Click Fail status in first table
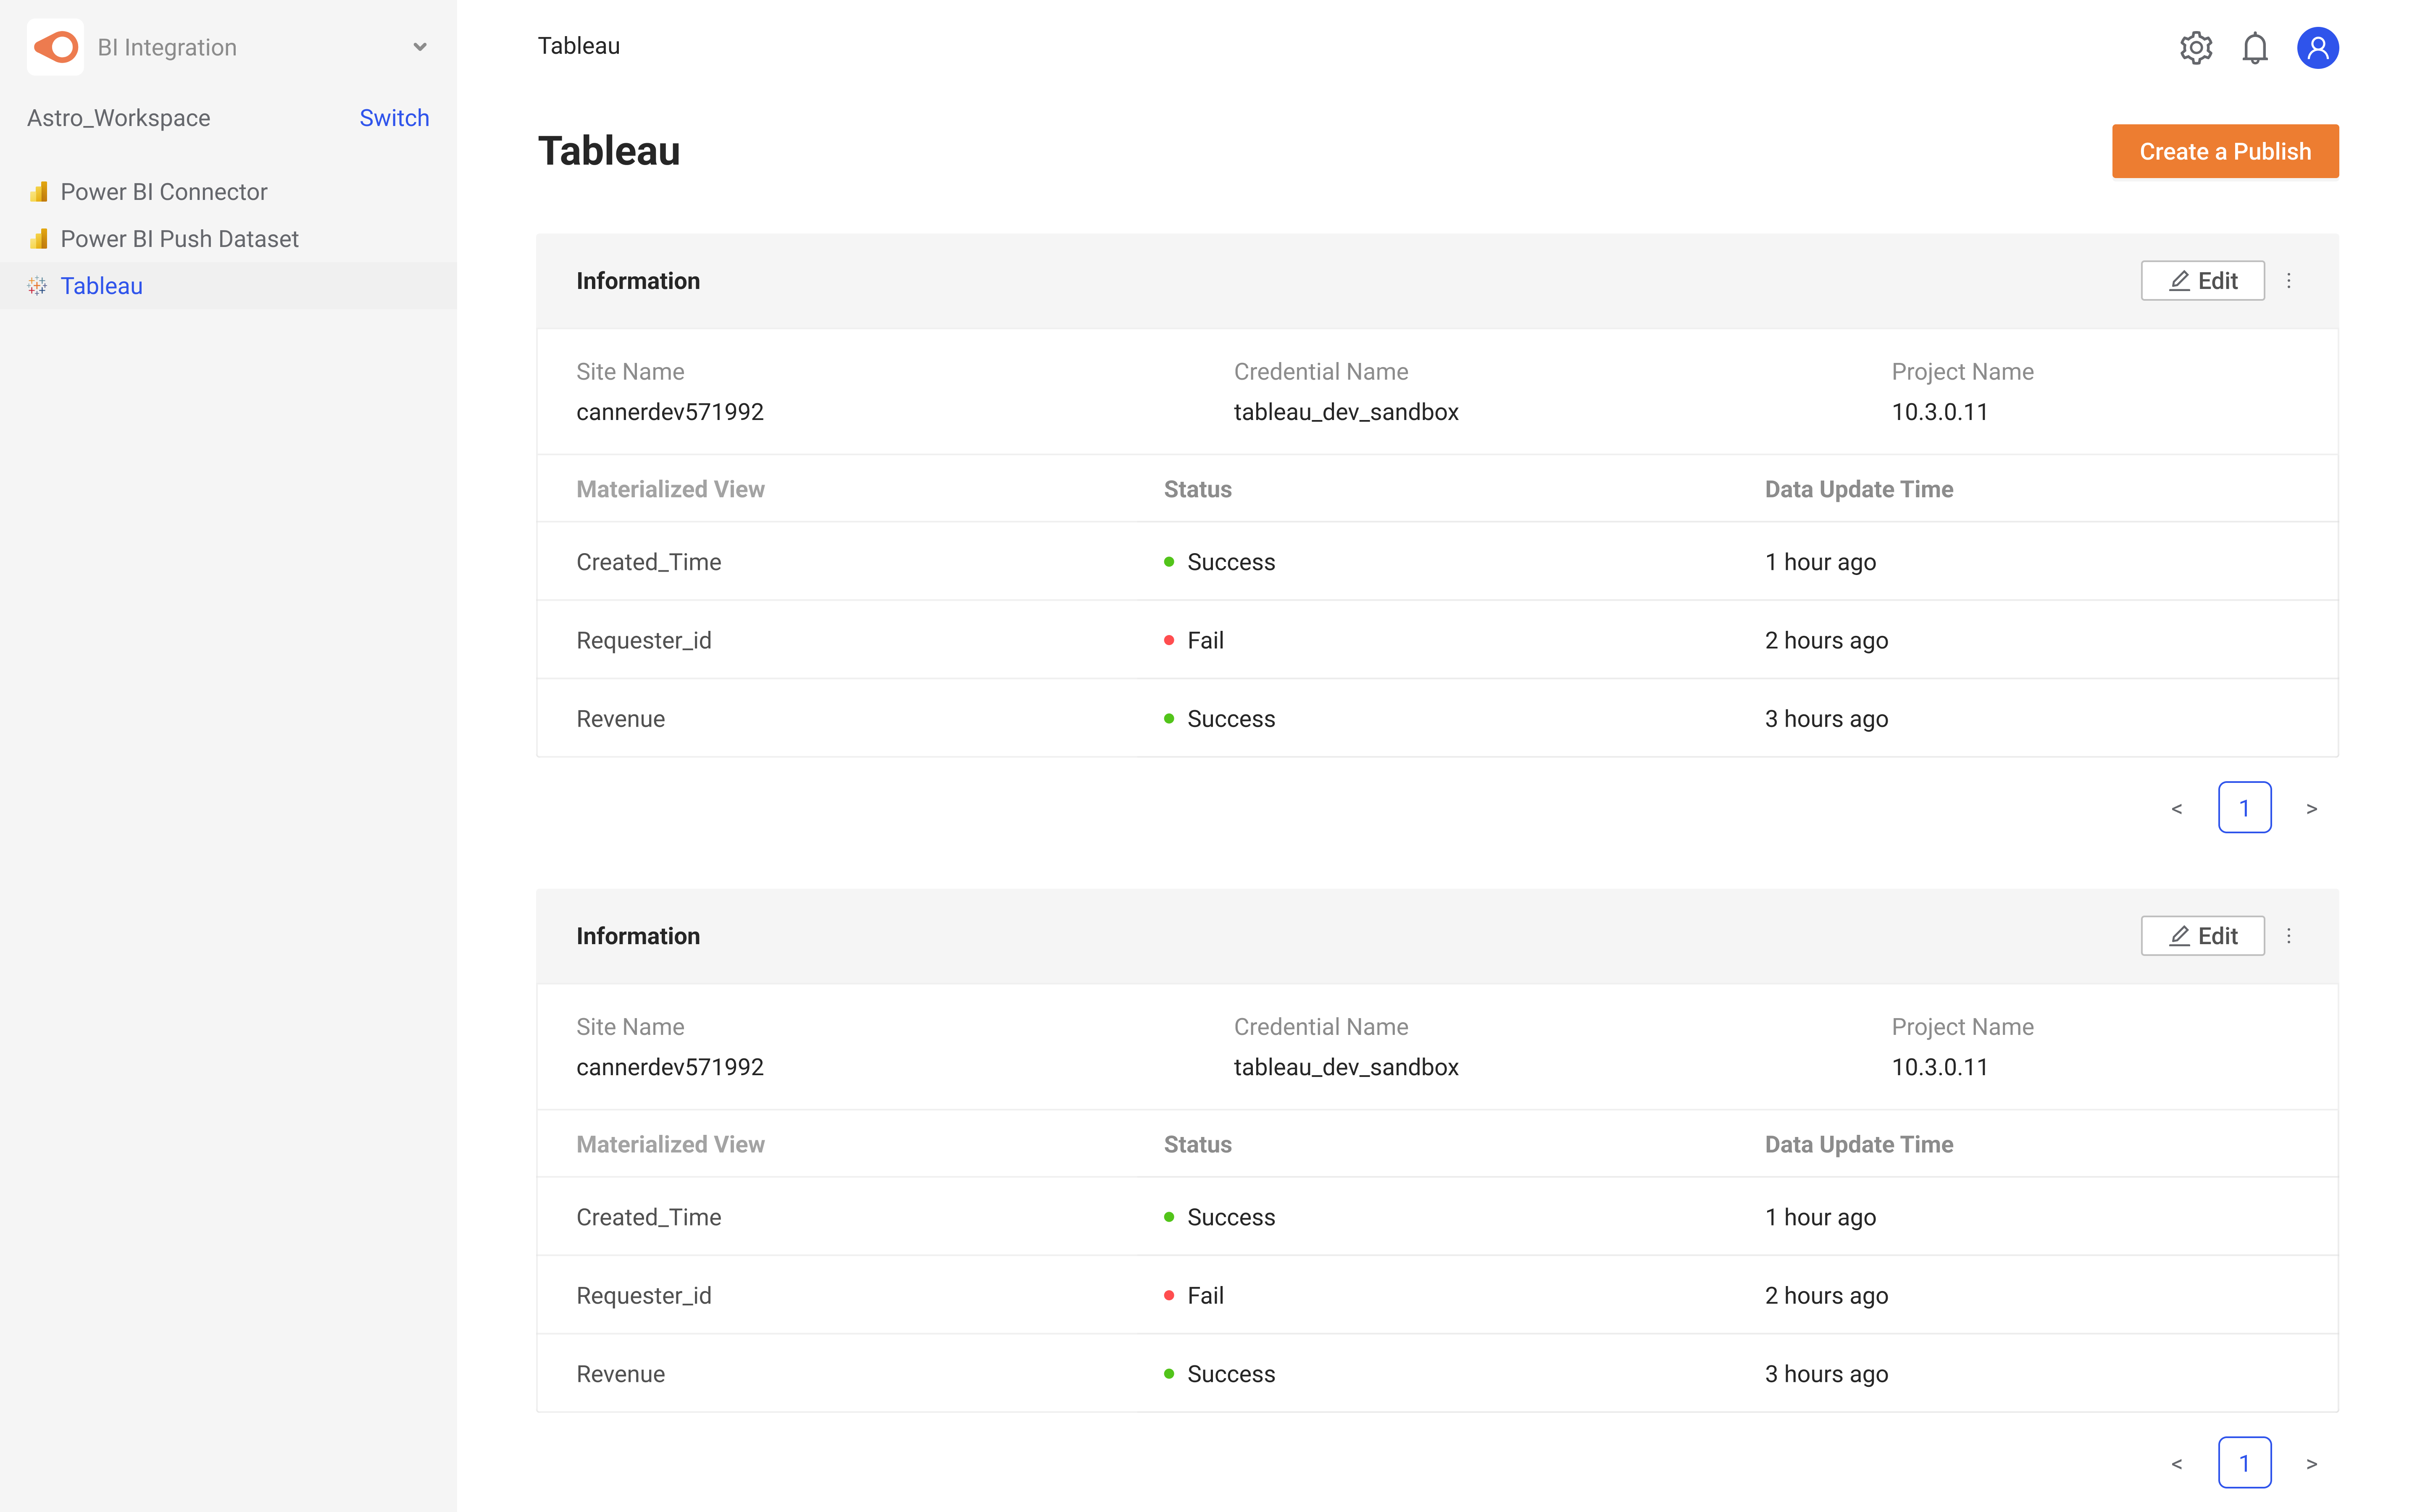 coord(1194,640)
